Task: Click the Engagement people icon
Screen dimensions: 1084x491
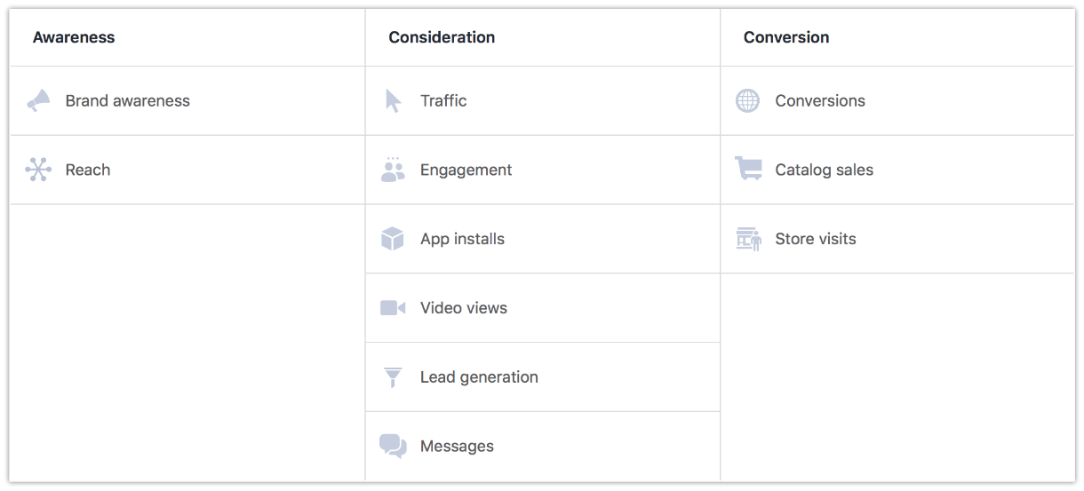Action: tap(393, 170)
